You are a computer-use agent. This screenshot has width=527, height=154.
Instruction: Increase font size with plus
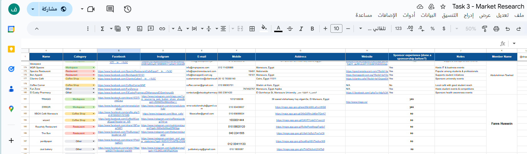point(325,28)
